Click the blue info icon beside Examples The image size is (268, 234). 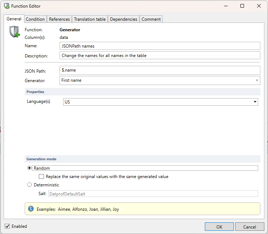click(x=31, y=209)
